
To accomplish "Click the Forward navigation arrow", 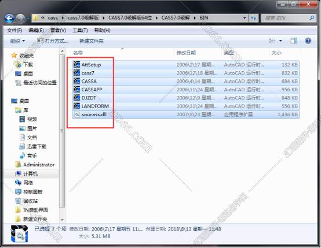I will [20, 18].
